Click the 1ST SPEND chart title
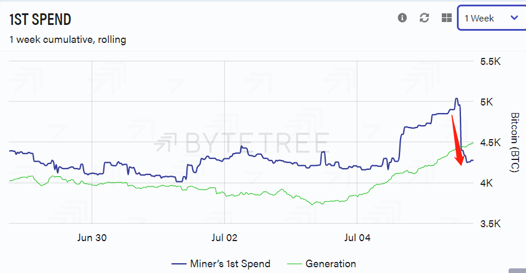 coord(40,20)
